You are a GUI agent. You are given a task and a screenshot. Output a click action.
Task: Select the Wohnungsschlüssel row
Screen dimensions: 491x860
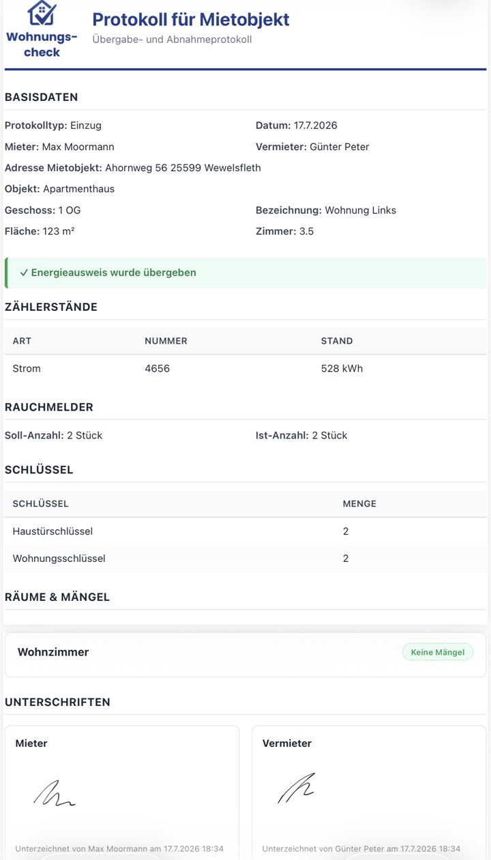245,559
